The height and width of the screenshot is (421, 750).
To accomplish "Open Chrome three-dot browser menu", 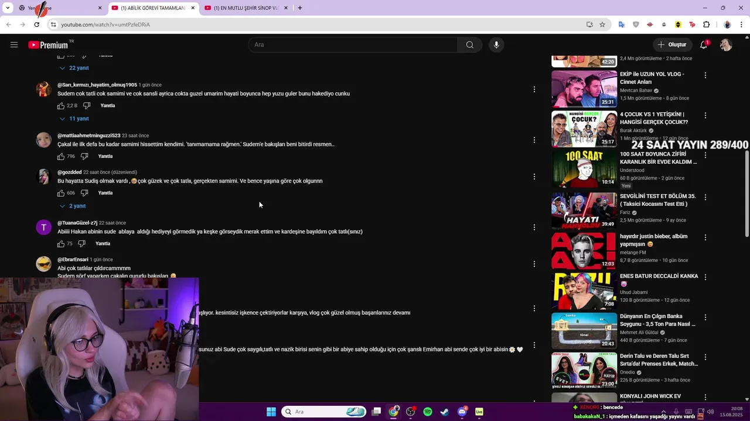I will tap(741, 25).
